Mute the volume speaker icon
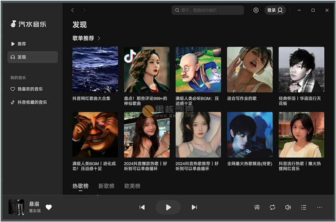The width and height of the screenshot is (336, 222). 288,207
